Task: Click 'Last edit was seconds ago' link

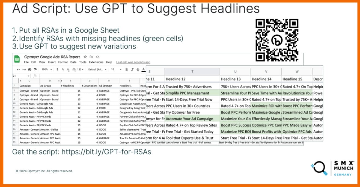Action: click(133, 62)
